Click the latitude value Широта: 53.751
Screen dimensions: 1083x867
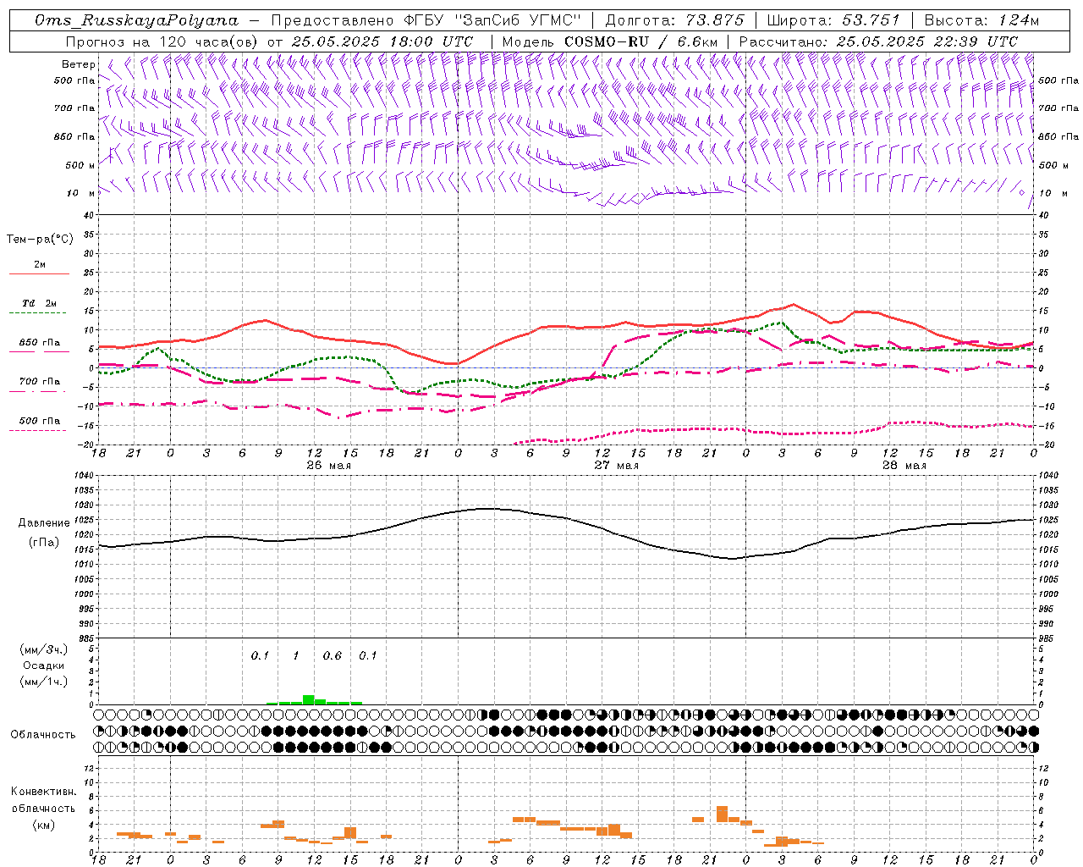[x=833, y=20]
